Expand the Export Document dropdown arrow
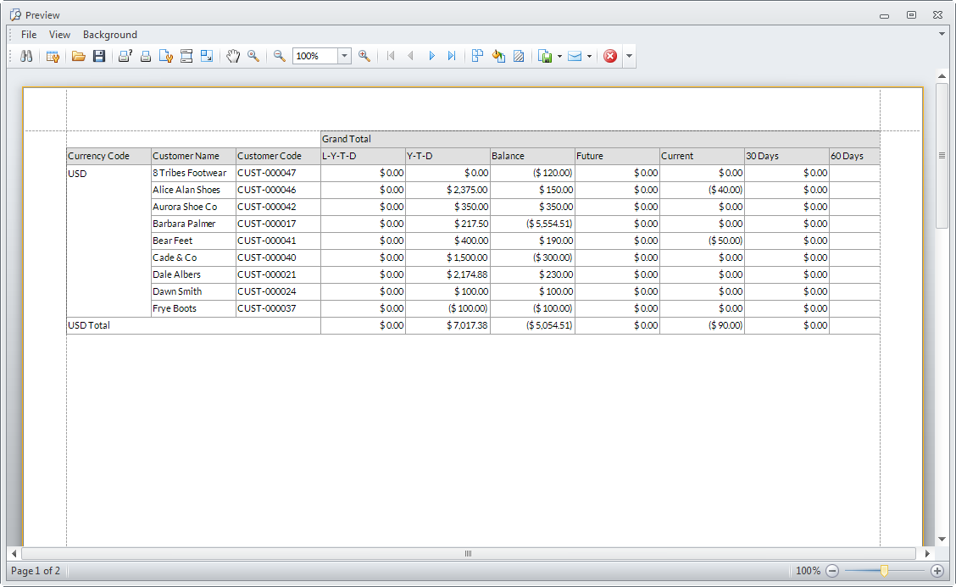Image resolution: width=956 pixels, height=587 pixels. coord(559,57)
